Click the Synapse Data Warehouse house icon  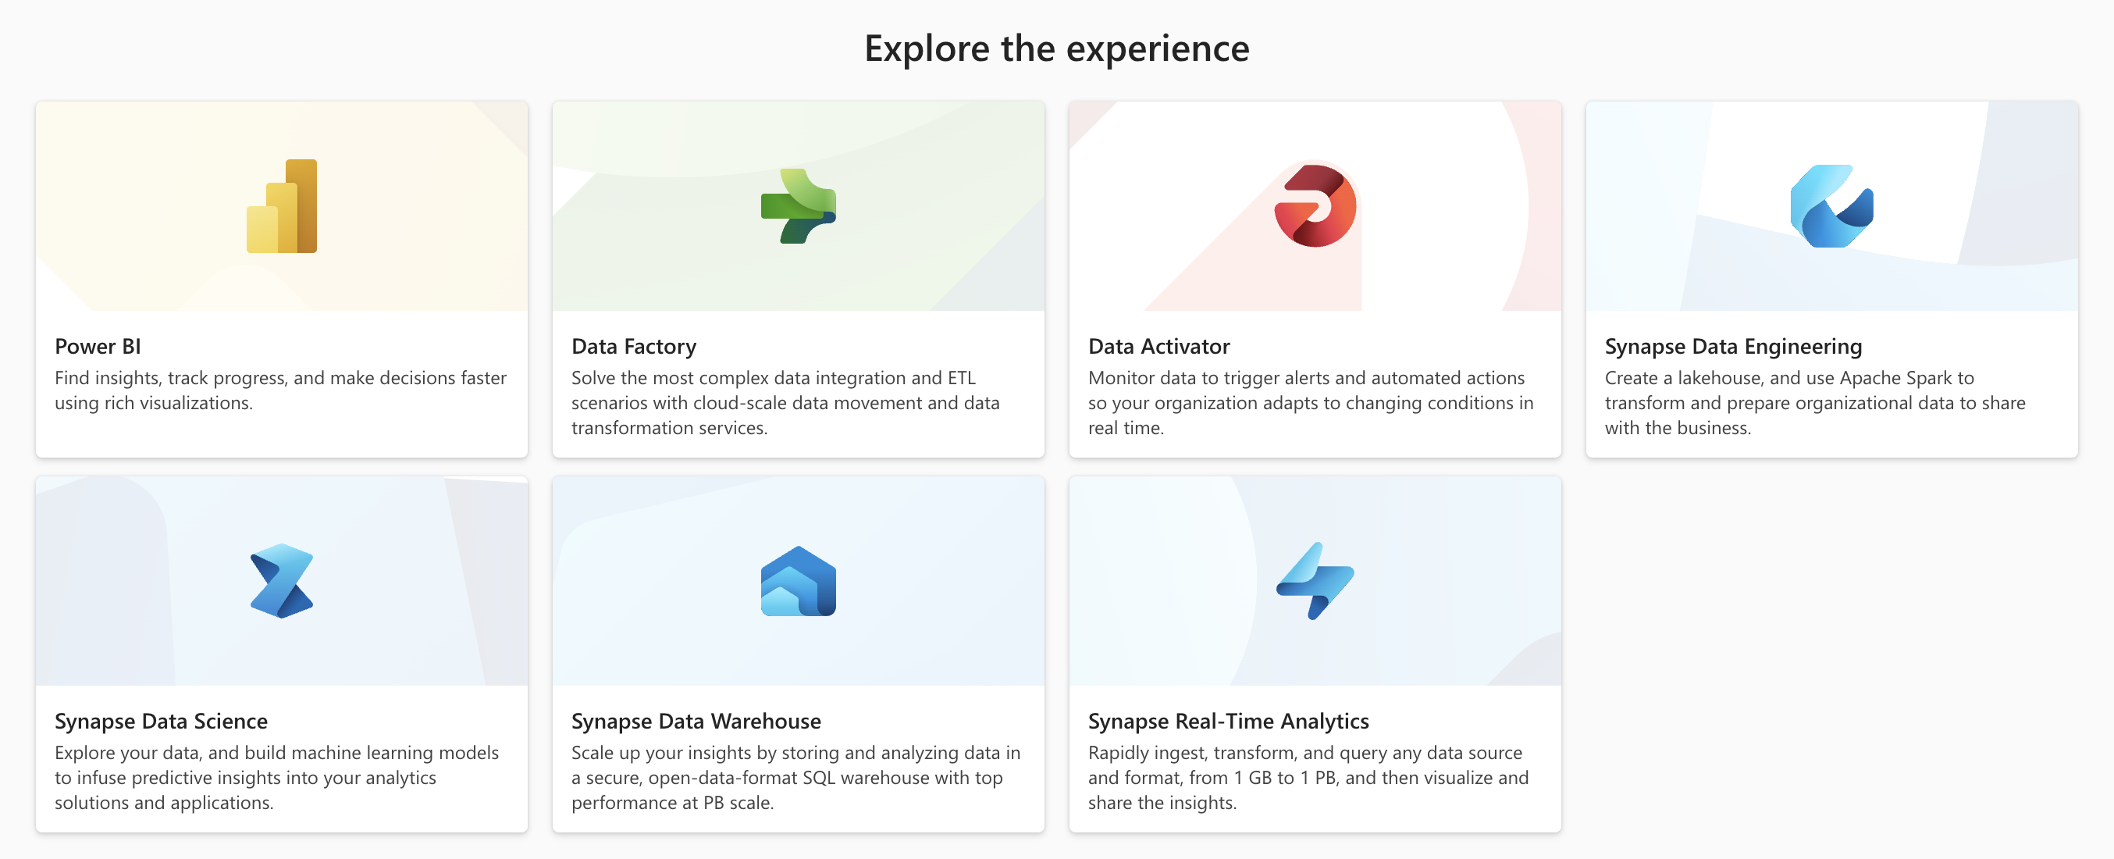point(798,580)
